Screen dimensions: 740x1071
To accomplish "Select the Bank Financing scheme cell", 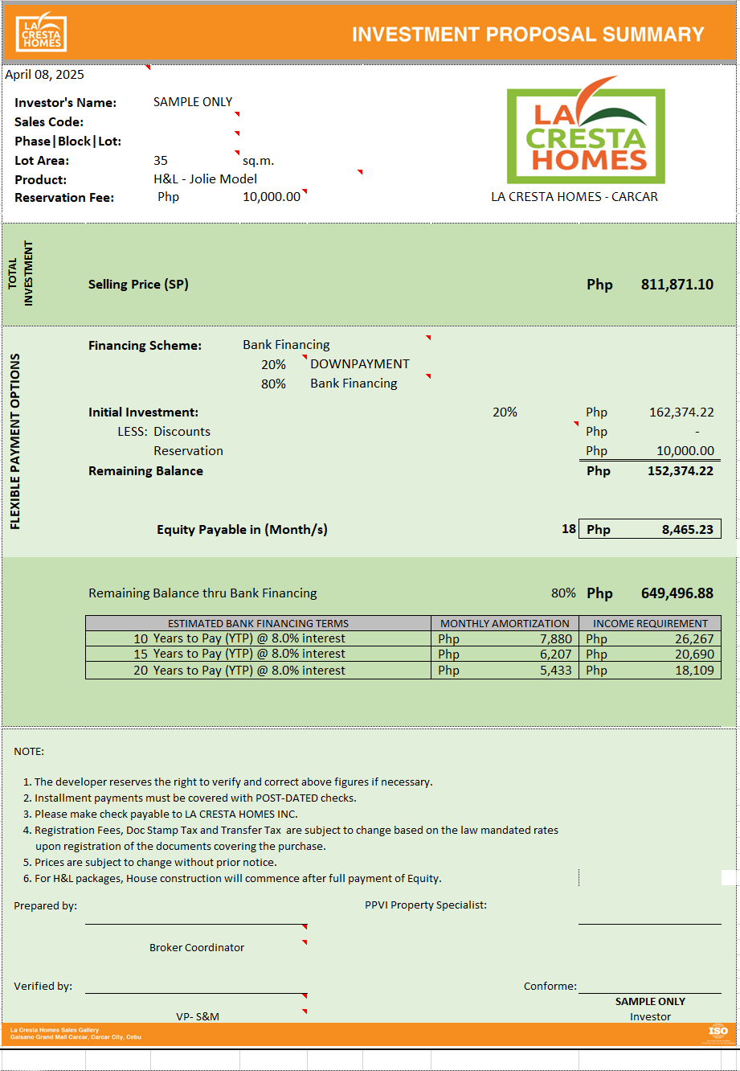I will click(286, 345).
